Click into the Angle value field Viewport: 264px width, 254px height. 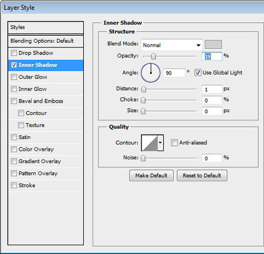[x=174, y=73]
